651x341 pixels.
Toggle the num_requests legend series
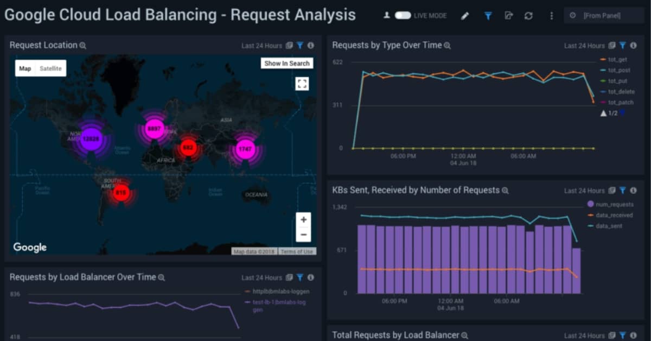[610, 205]
